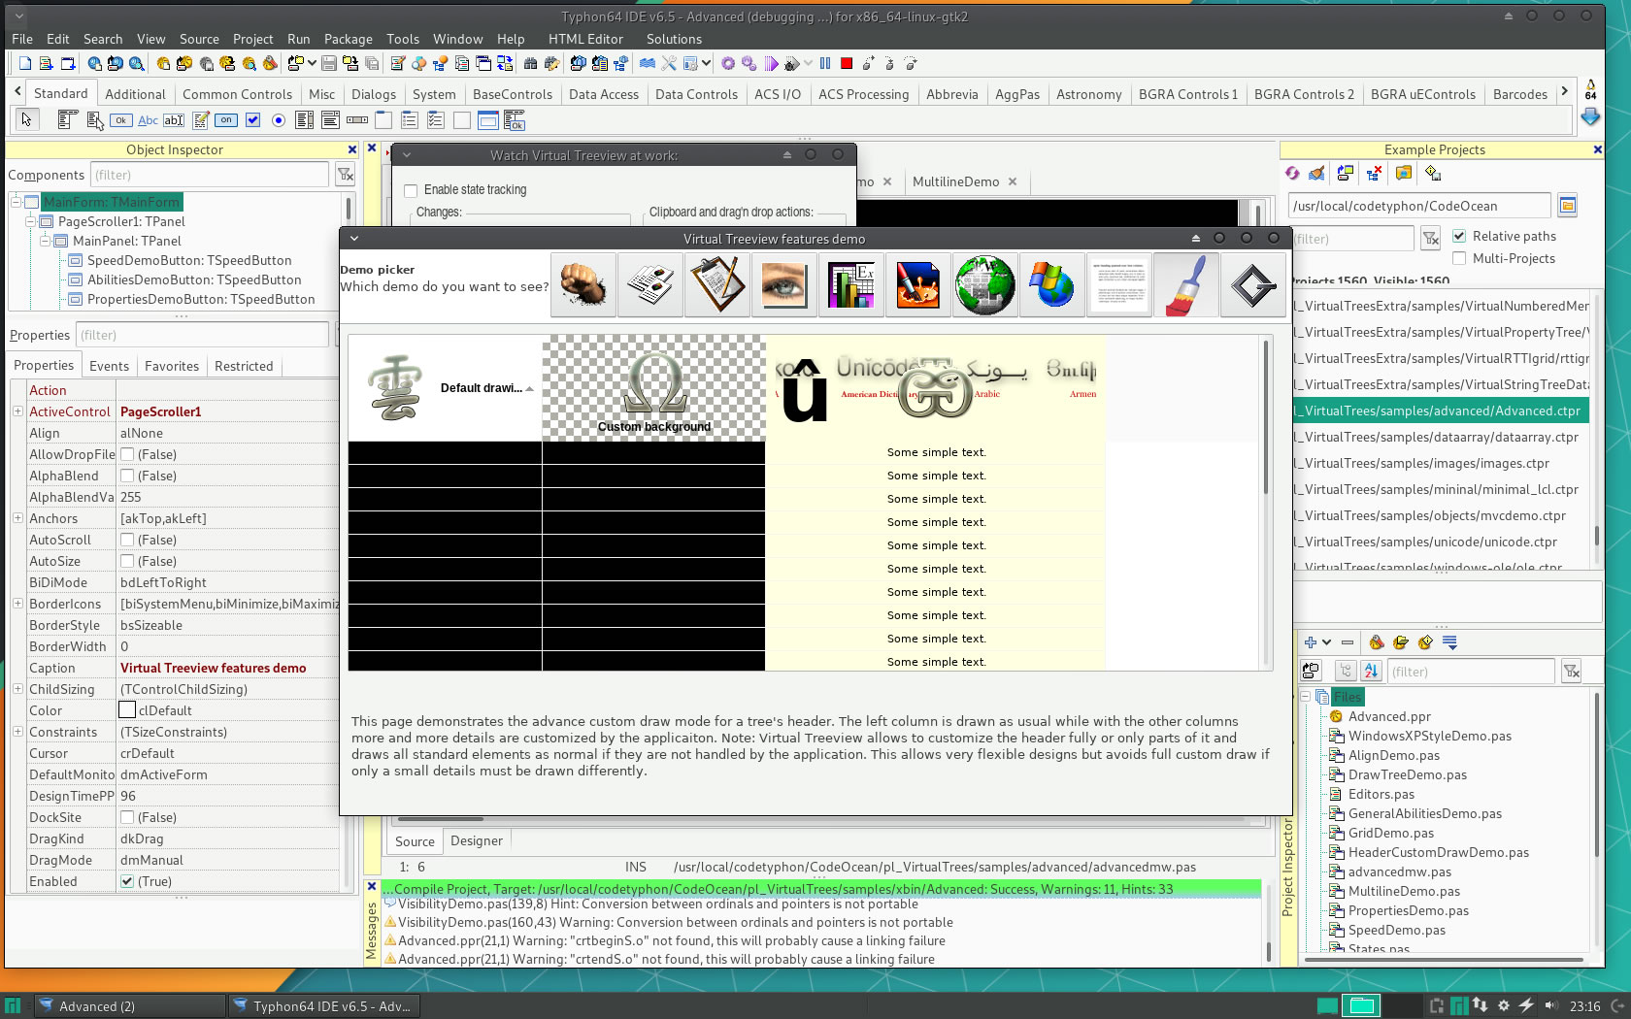The width and height of the screenshot is (1631, 1019).
Task: Click the Components filter field
Action: point(210,175)
